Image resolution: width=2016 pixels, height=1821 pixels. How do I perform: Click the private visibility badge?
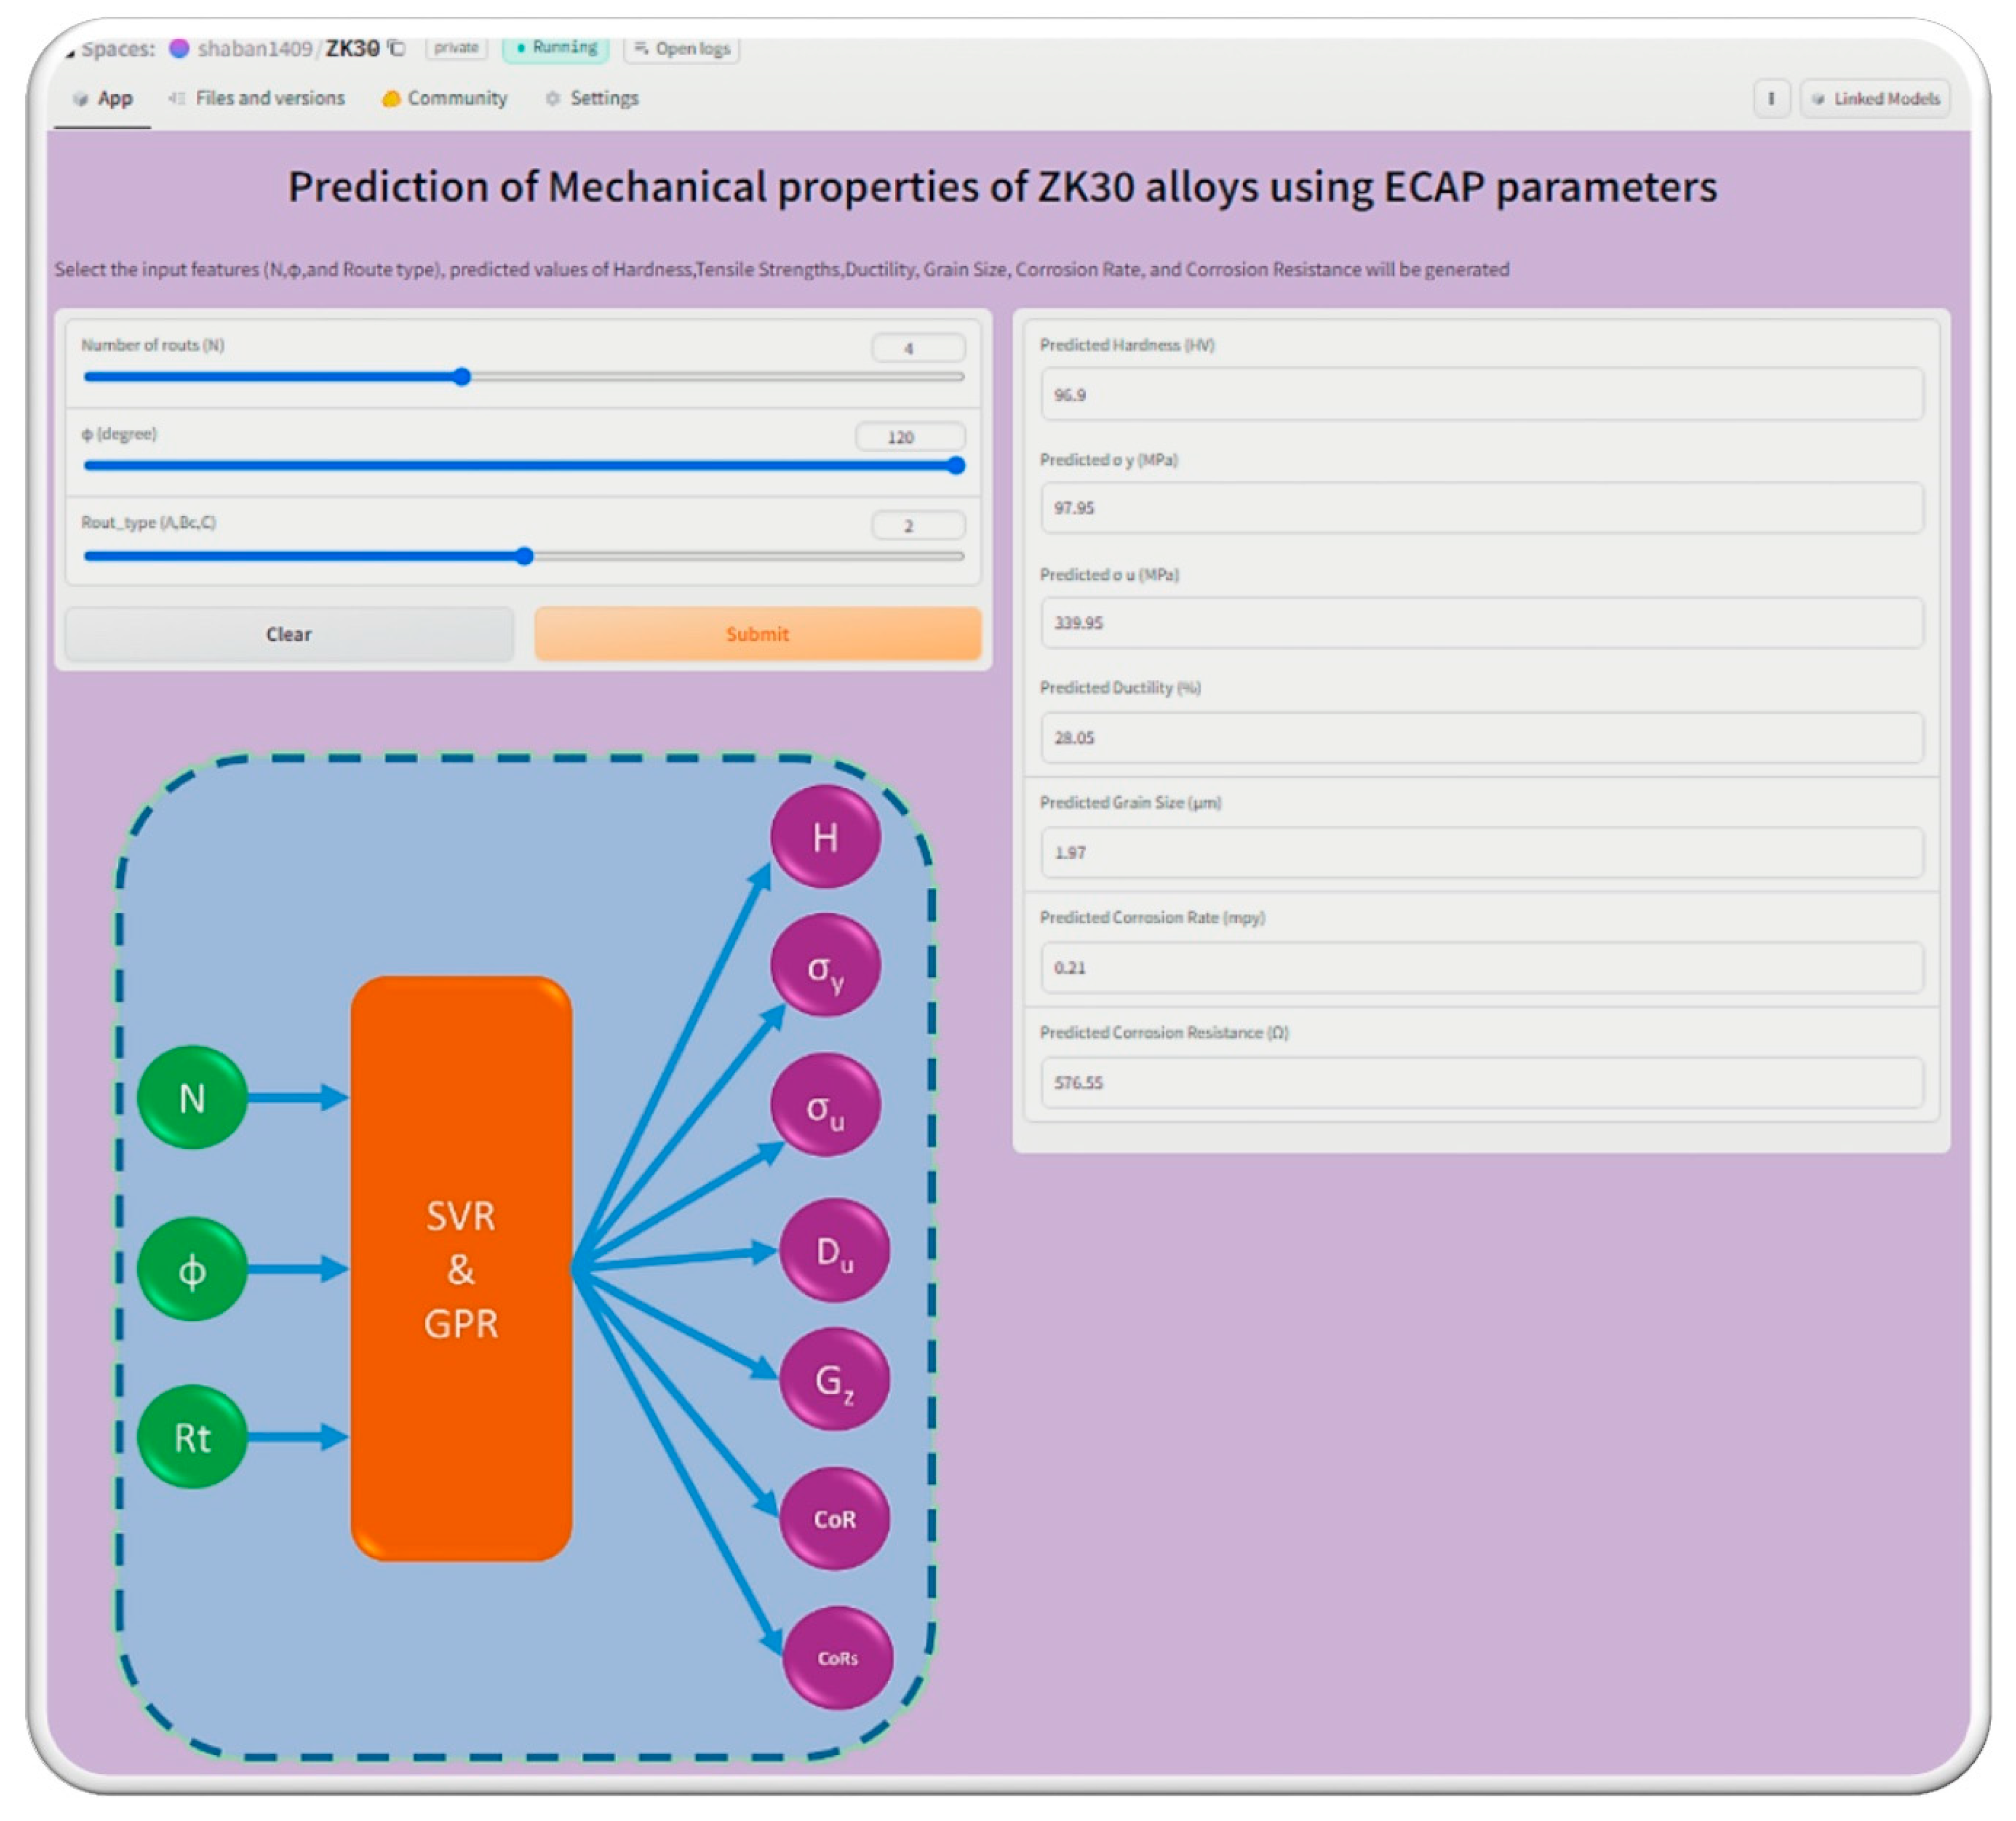456,47
